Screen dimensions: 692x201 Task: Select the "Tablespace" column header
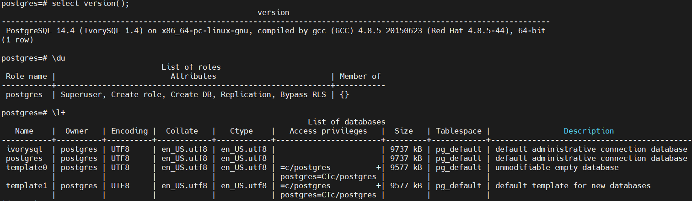coord(458,131)
